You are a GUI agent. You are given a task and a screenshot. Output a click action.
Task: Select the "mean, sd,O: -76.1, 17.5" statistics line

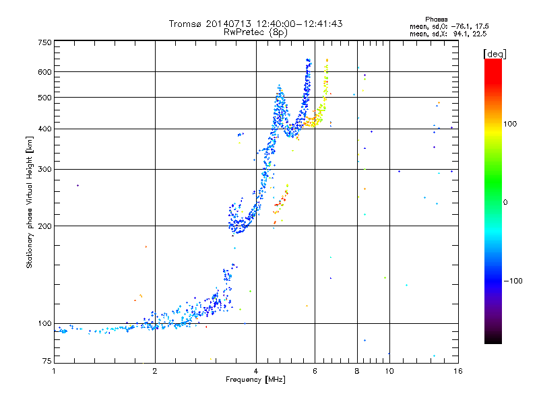449,26
